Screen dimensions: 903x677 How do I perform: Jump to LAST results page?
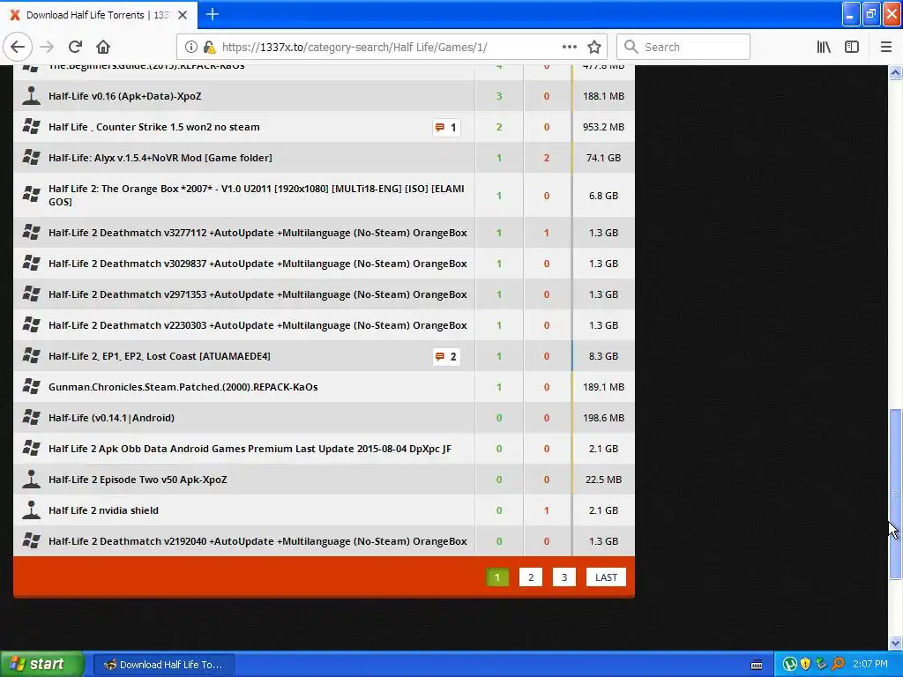(x=606, y=577)
